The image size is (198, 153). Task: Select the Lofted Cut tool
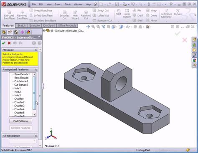(101, 15)
